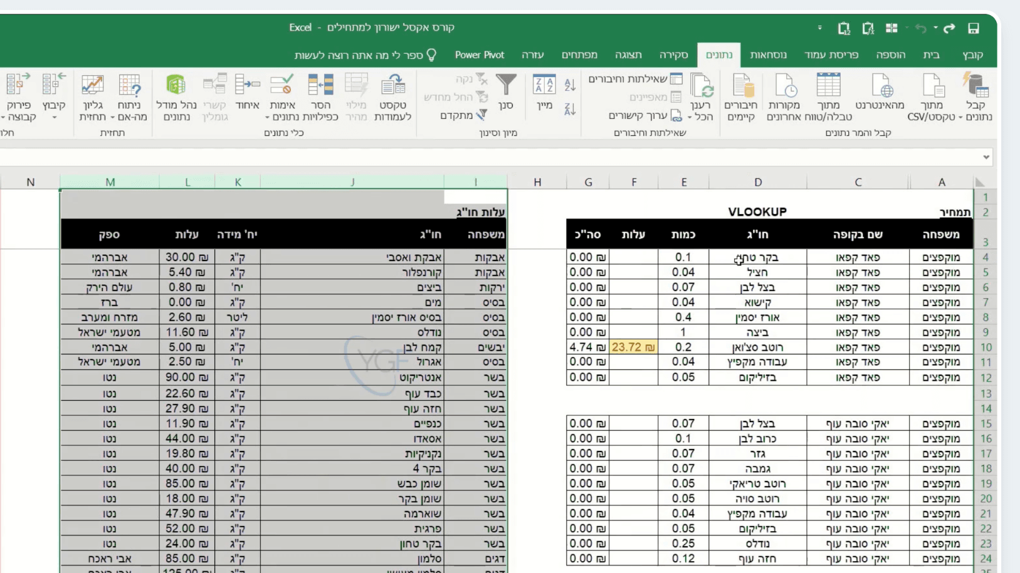Expand the formula bar with its chevron
The width and height of the screenshot is (1020, 573).
986,157
